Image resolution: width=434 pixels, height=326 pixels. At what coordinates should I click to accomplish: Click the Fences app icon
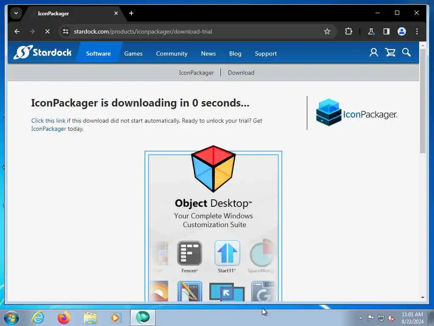(189, 253)
